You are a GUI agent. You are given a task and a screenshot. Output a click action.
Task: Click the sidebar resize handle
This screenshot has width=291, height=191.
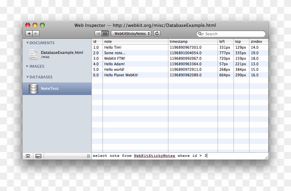coord(88,156)
